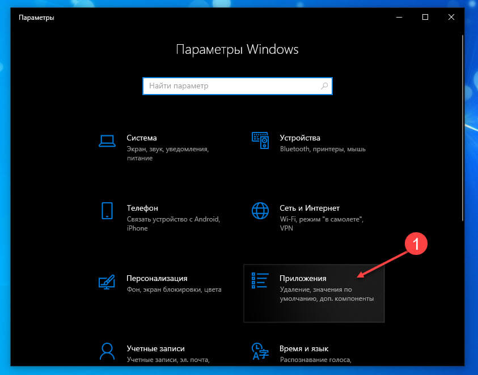Click the text 'Экран, звук, уведомления, питание'
Screen dimensions: 478x375
[168, 154]
